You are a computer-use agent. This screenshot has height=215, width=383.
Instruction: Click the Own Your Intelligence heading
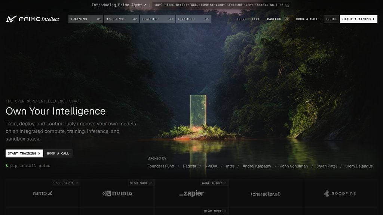tap(56, 111)
